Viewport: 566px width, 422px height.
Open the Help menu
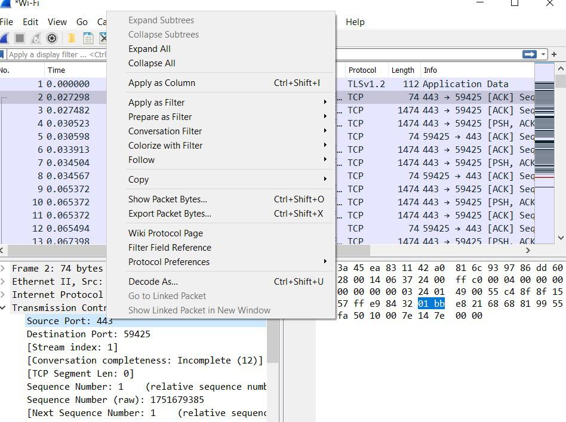355,22
